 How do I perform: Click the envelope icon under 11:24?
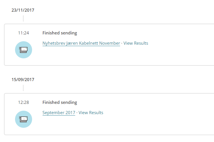pos(23,50)
